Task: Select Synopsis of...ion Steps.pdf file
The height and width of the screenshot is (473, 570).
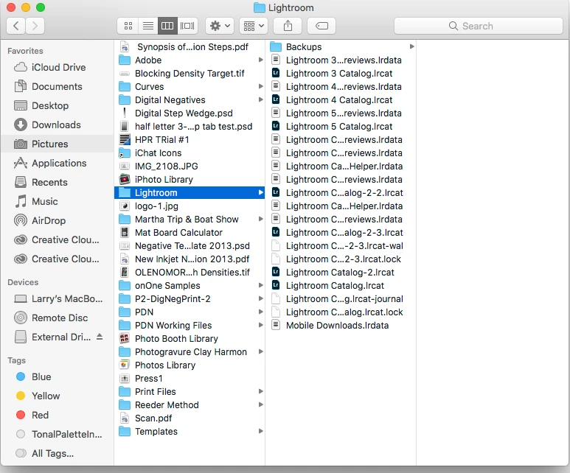Action: (190, 46)
